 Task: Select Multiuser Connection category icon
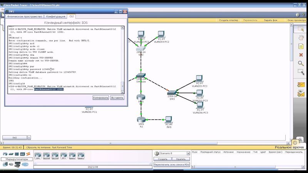click(25, 164)
